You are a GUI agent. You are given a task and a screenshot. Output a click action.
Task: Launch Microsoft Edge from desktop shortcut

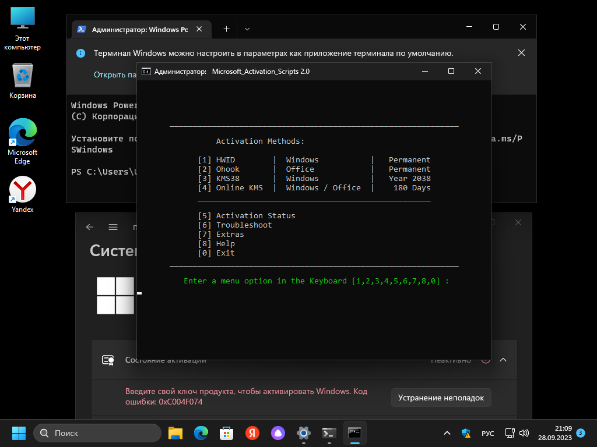point(23,141)
